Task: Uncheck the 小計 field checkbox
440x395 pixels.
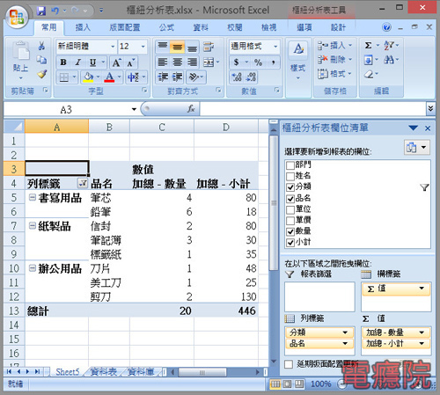Action: (x=290, y=243)
